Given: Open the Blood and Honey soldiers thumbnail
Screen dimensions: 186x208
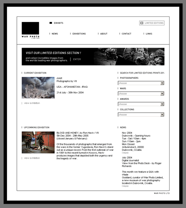Looking at the screenshot, I should pyautogui.click(x=38, y=142).
